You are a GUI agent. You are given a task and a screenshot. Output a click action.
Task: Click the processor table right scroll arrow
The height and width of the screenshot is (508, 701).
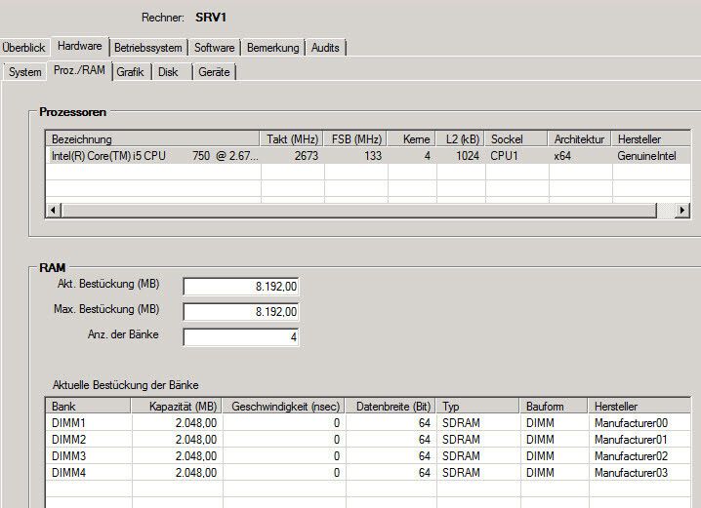click(x=682, y=211)
